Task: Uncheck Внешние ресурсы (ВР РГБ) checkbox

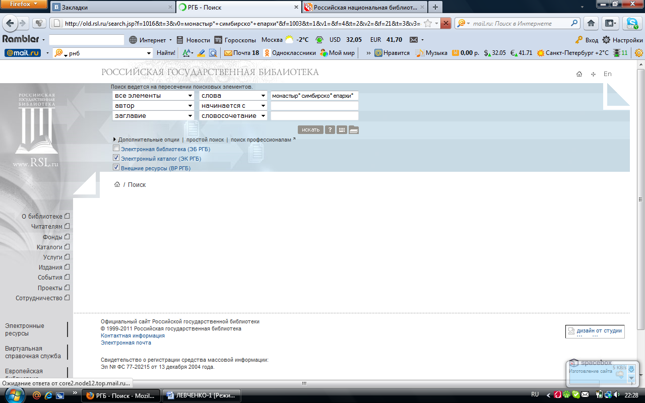Action: coord(116,167)
